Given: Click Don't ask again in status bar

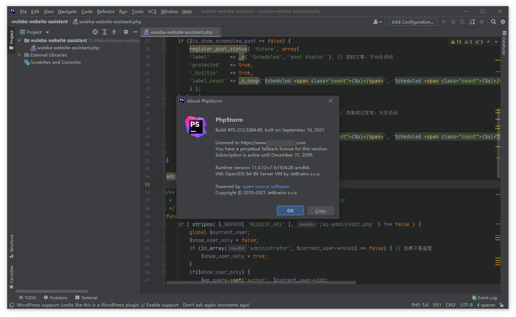Looking at the screenshot, I should coord(200,305).
